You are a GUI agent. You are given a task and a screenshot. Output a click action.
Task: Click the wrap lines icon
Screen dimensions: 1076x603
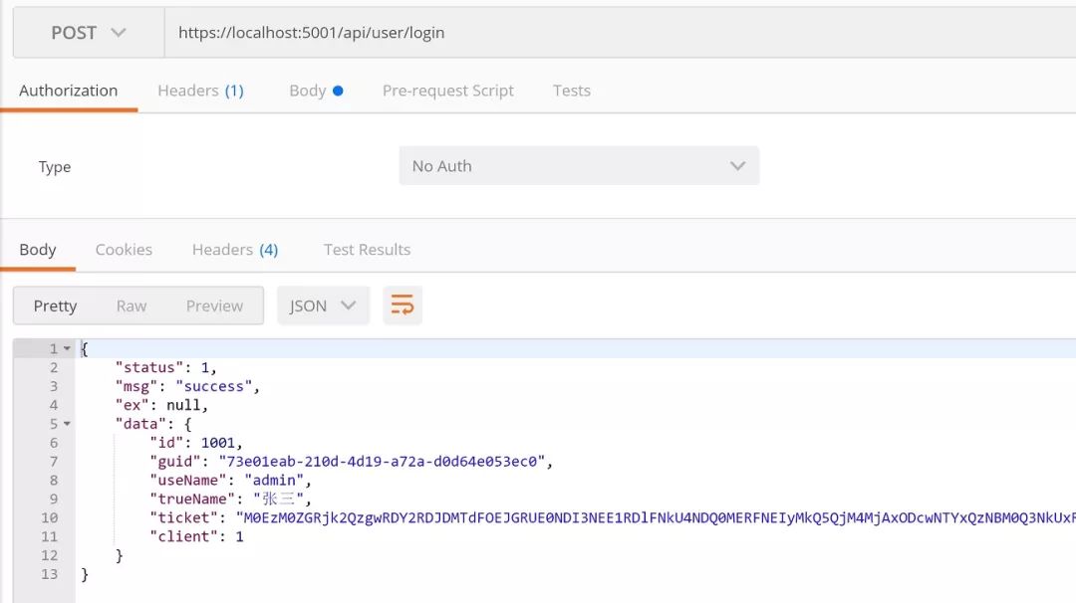(402, 305)
